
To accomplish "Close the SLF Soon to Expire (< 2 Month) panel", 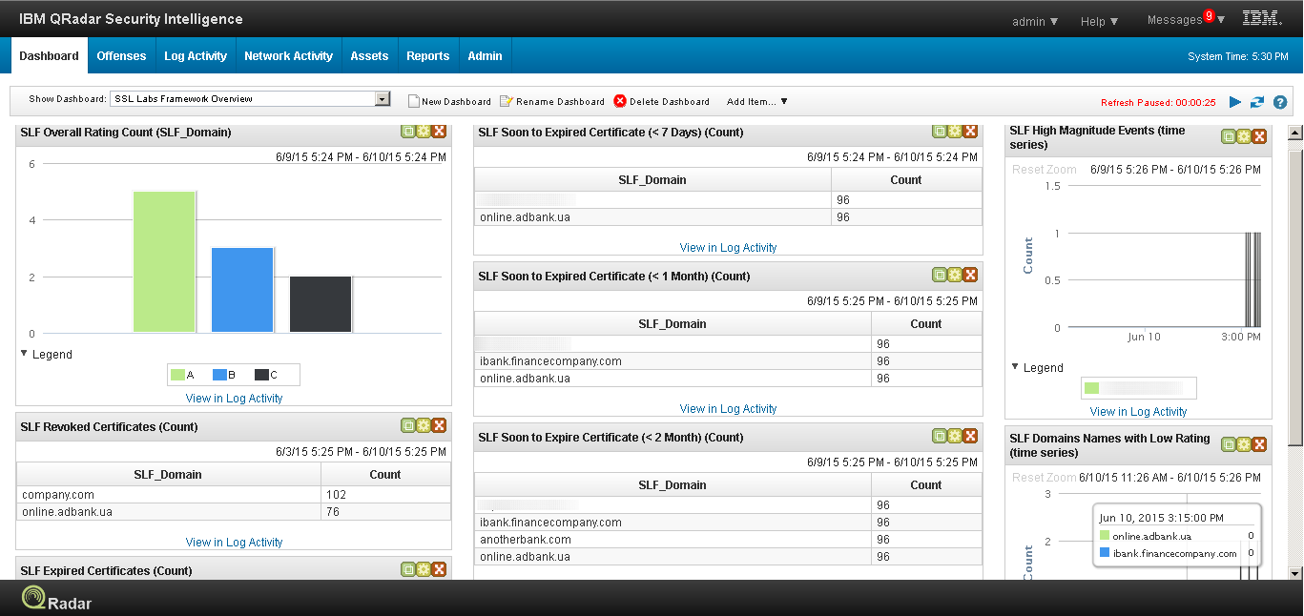I will point(970,436).
